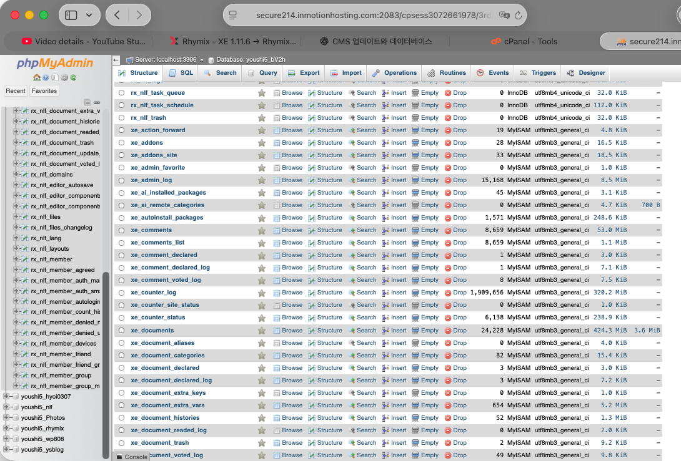Click star icon on xe_addons row
The height and width of the screenshot is (461, 681).
click(261, 143)
